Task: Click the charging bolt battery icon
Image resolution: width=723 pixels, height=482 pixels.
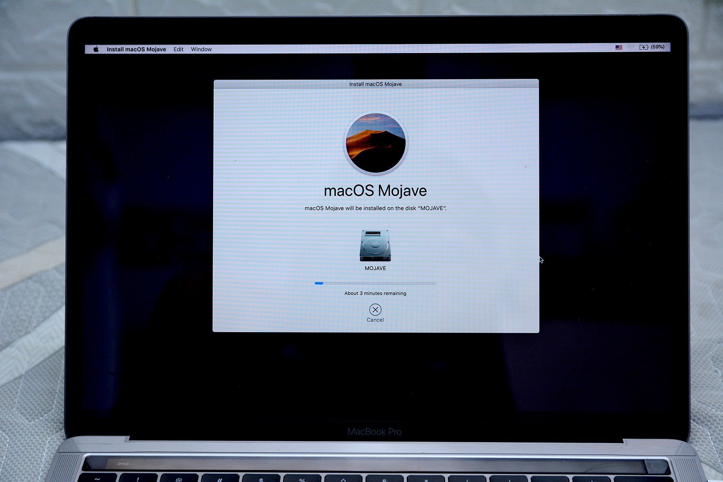Action: [x=644, y=47]
